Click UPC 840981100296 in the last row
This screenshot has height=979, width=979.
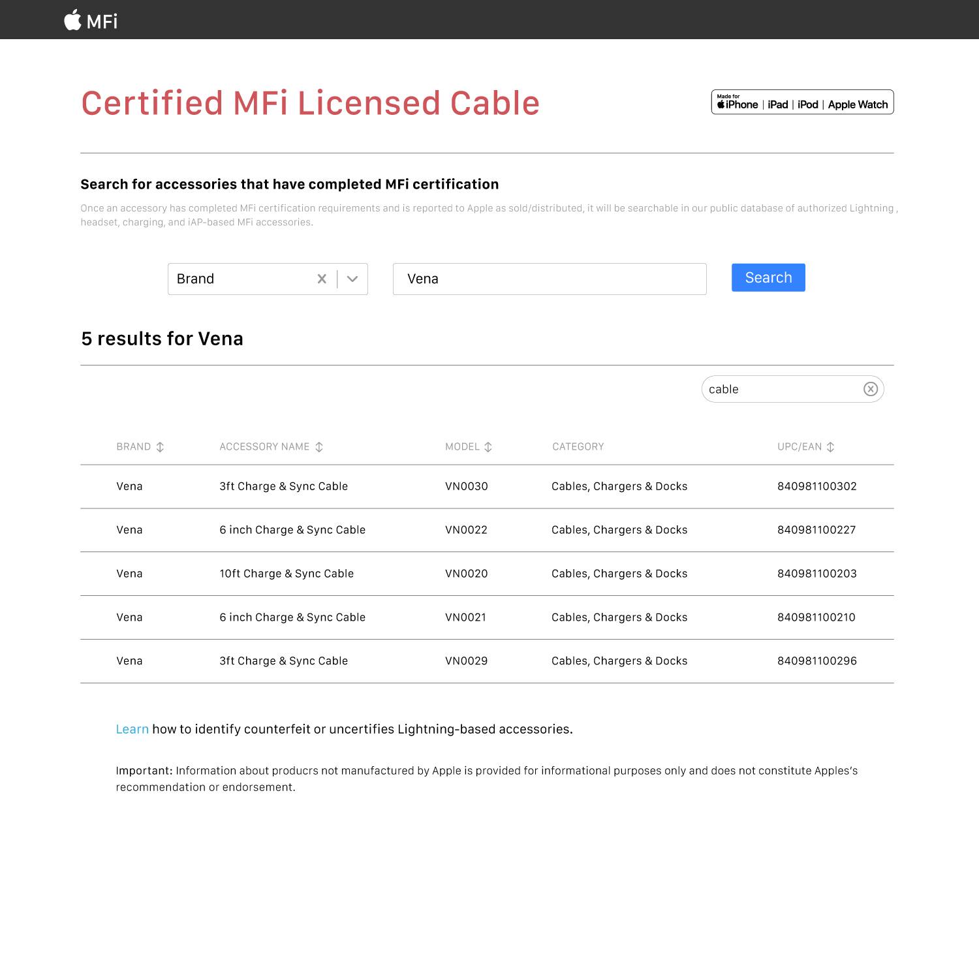pos(817,660)
